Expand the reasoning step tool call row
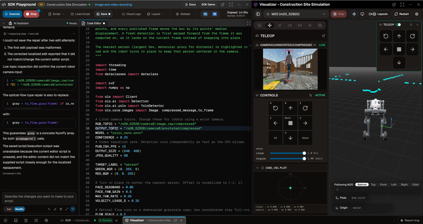This screenshot has height=224, width=423. click(x=39, y=34)
